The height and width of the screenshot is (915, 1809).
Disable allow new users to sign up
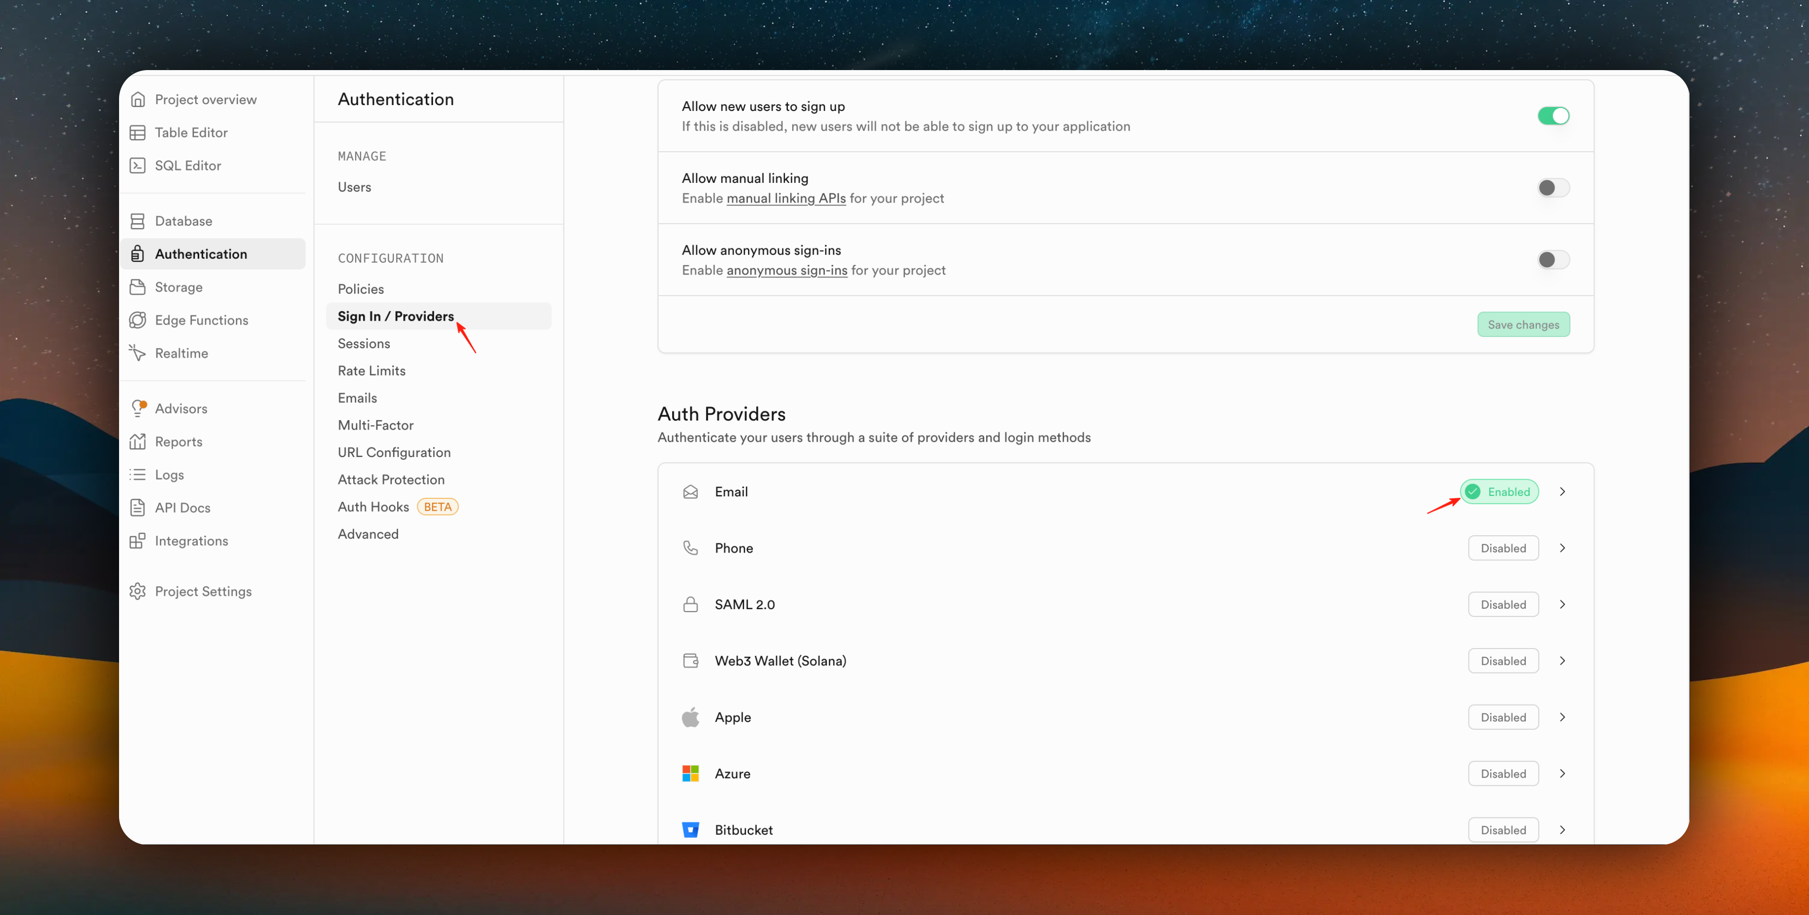tap(1553, 116)
